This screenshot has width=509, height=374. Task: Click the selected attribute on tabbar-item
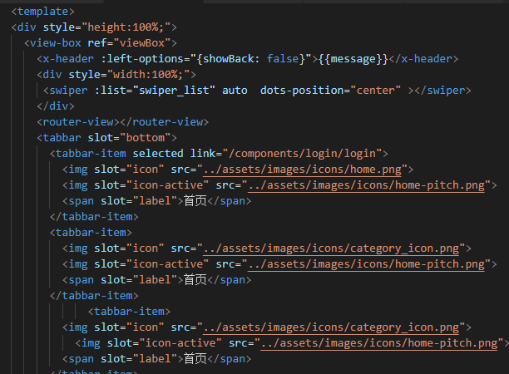158,154
